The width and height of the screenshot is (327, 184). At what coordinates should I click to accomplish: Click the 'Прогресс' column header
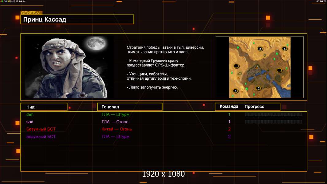(254, 107)
